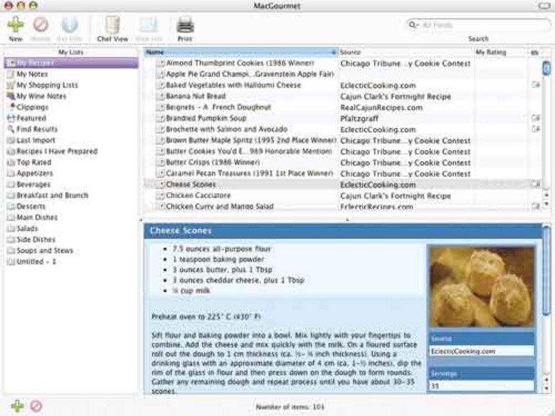Click image indicator in Brandied Pumpkin Soup row
The height and width of the screenshot is (416, 555).
(x=536, y=118)
